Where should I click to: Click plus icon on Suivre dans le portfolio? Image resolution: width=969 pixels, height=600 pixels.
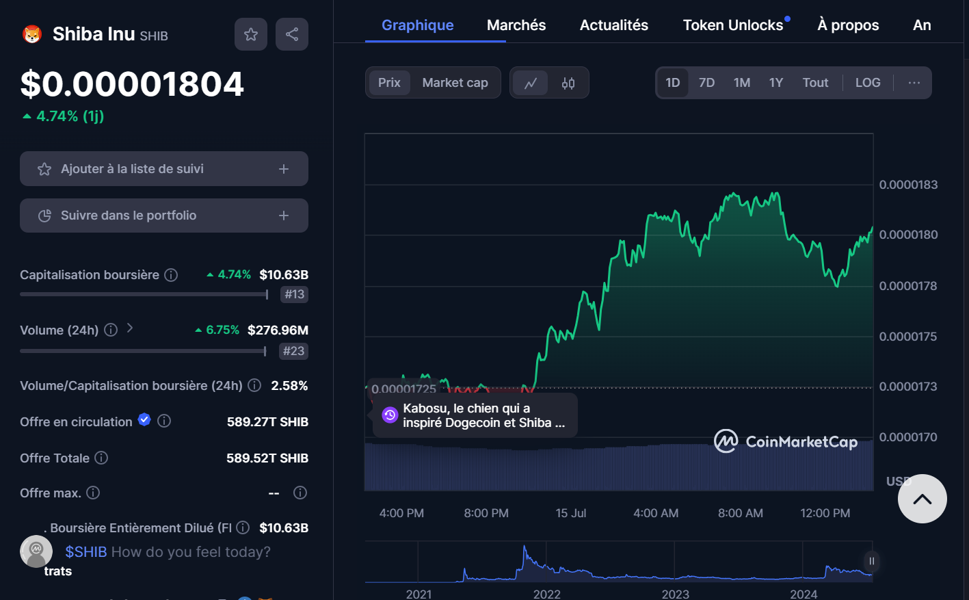[284, 216]
